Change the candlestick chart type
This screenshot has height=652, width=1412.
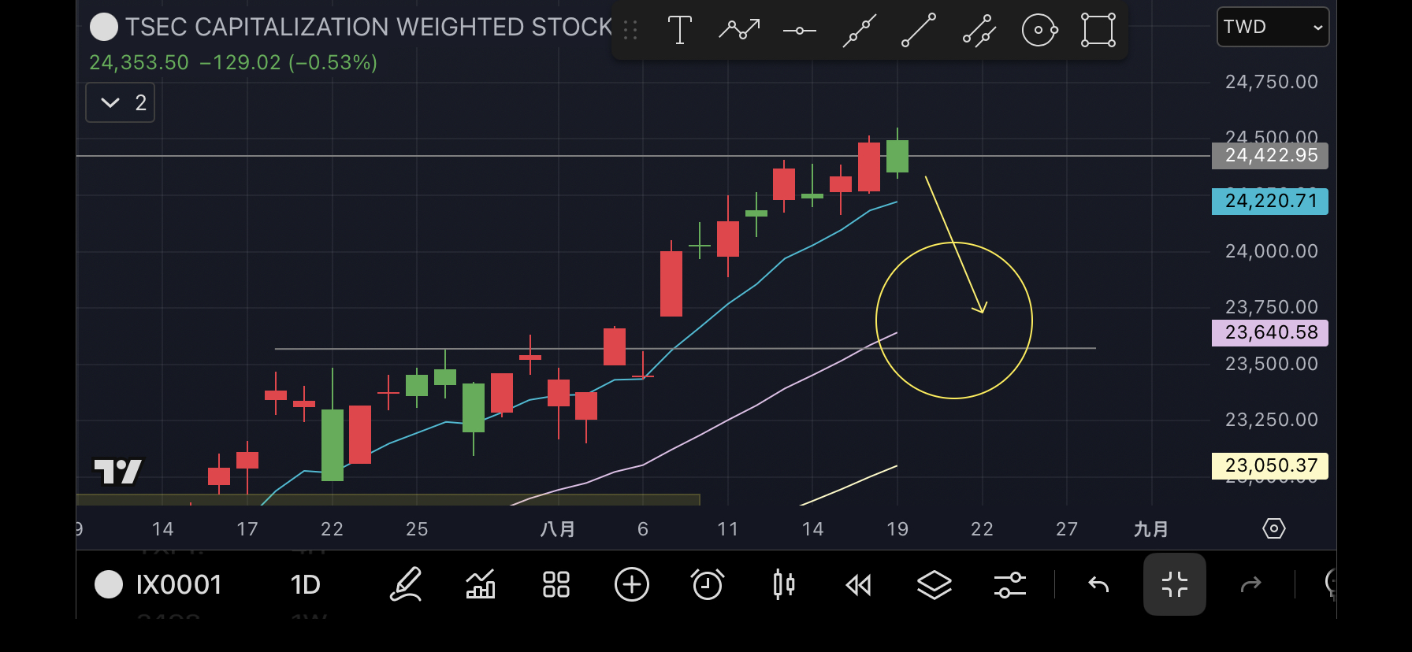click(783, 585)
